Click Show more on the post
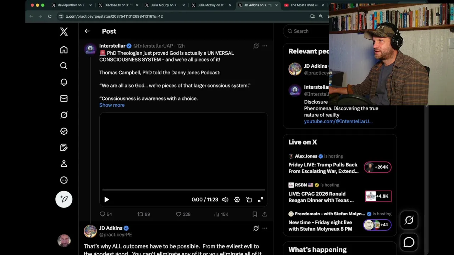The image size is (454, 255). (x=112, y=105)
